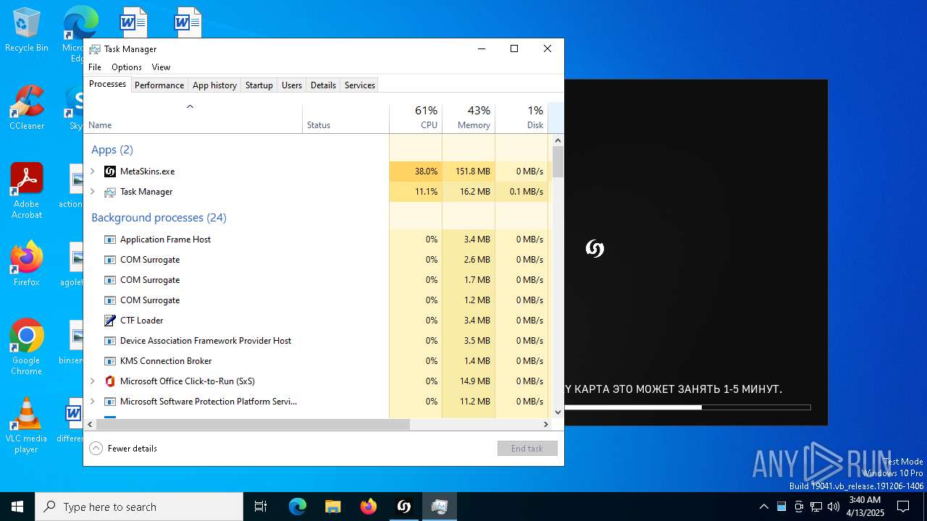Sort processes by Memory column
The image size is (927, 521).
tap(469, 118)
